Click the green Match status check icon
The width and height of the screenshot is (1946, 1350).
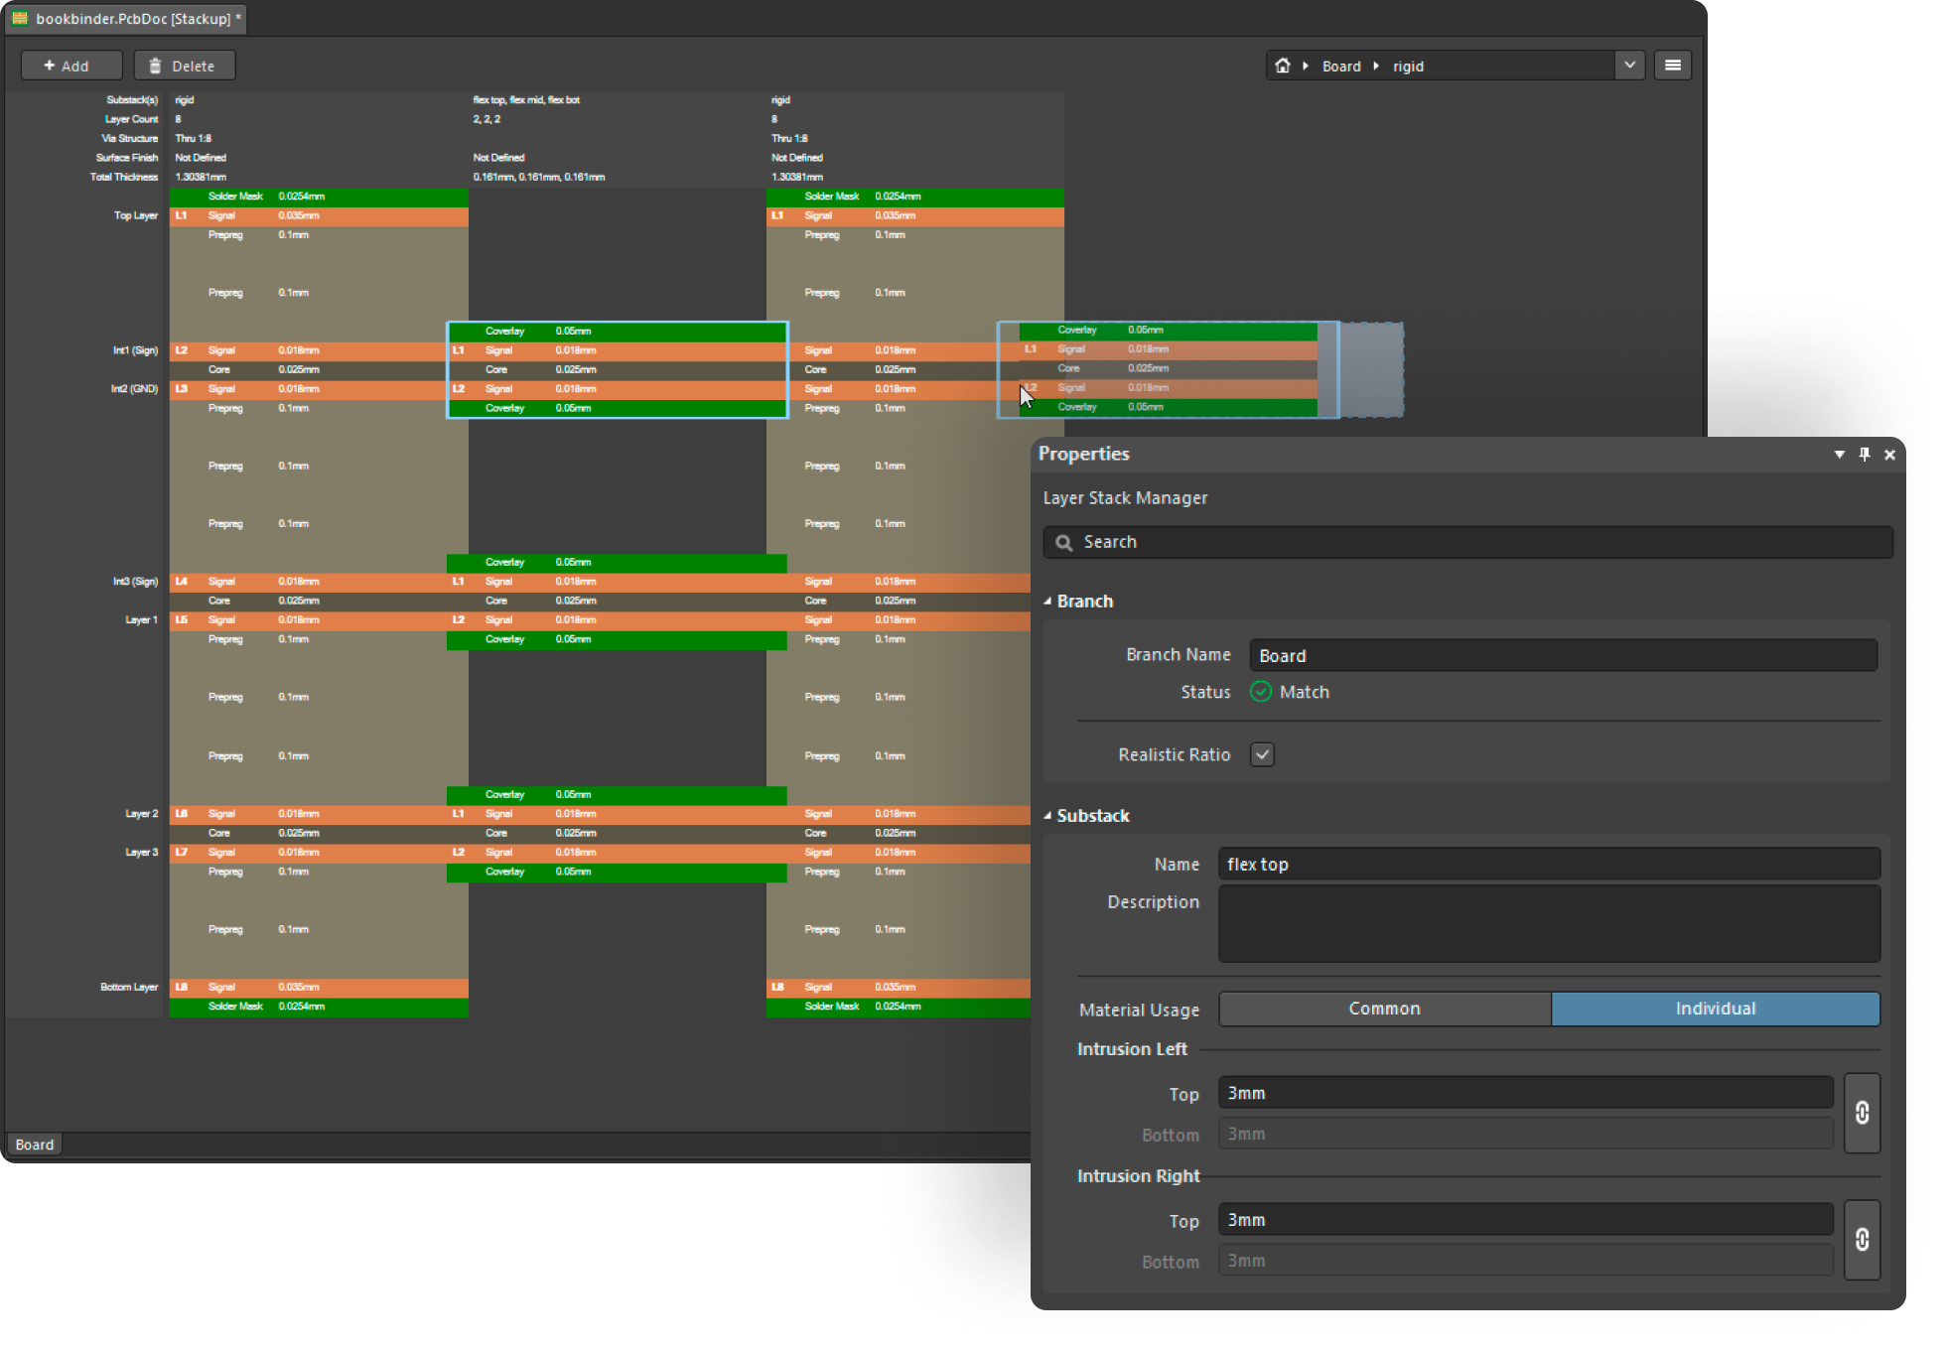(1261, 692)
